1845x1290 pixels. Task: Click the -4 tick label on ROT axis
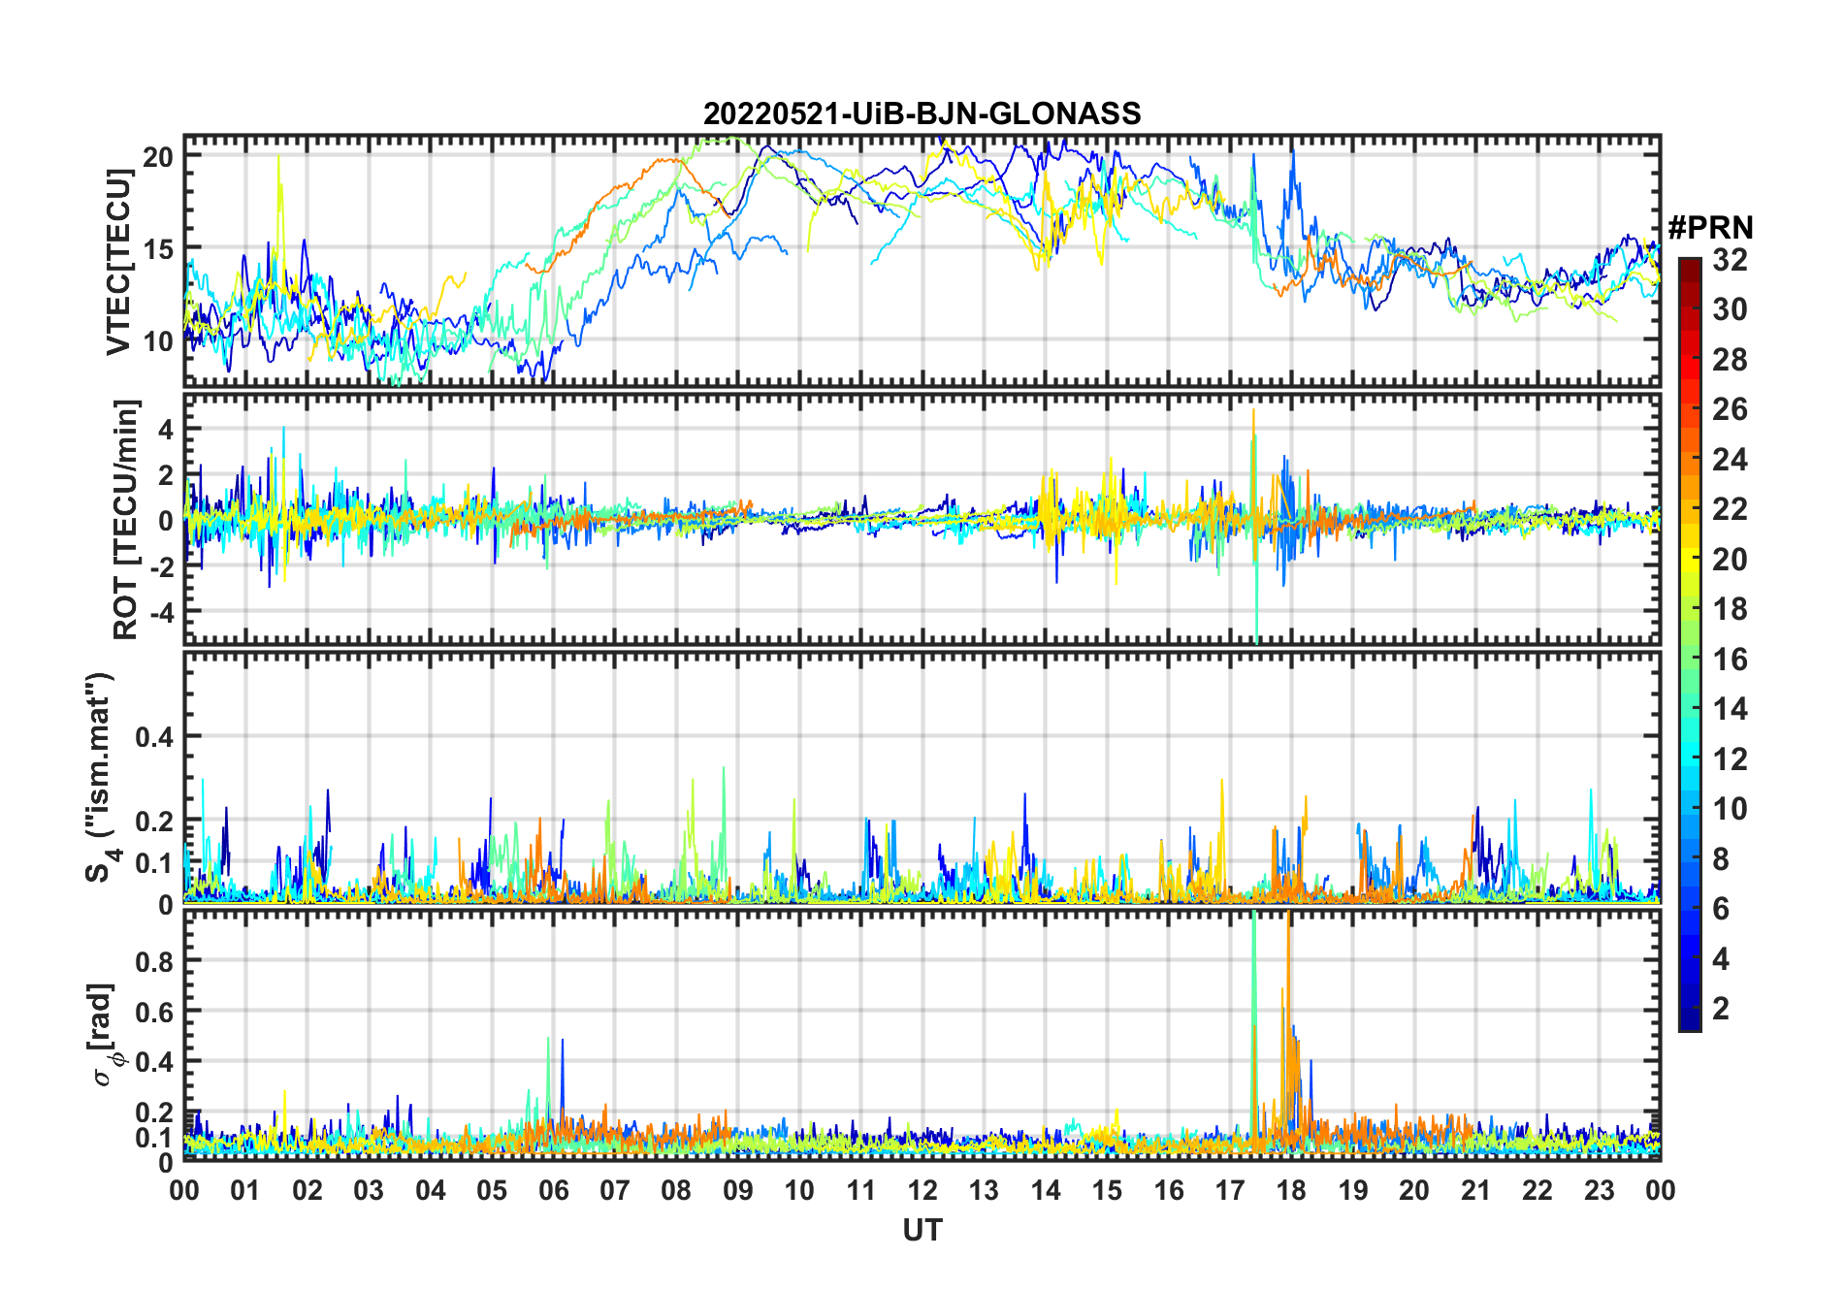[x=155, y=613]
